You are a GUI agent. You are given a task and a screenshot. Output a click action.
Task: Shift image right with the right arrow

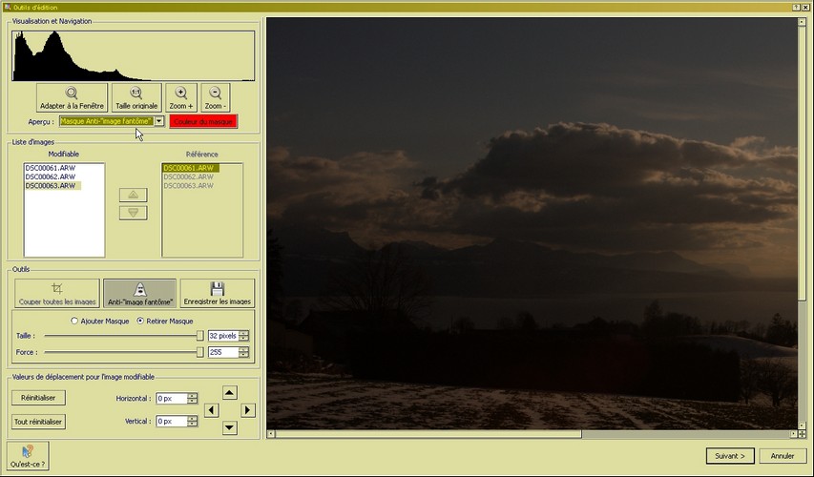[x=247, y=410]
